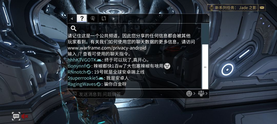This screenshot has height=124, width=277.
Task: Open the chat search magnifier
Action: 73,28
